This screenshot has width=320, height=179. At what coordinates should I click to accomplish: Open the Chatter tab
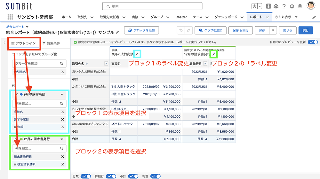click(x=181, y=17)
